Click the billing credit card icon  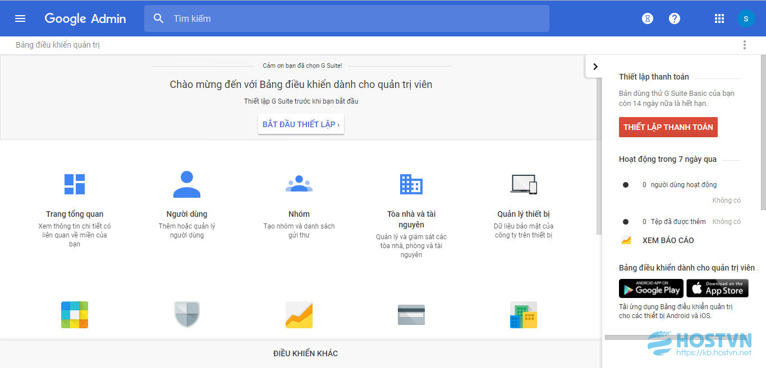[411, 315]
